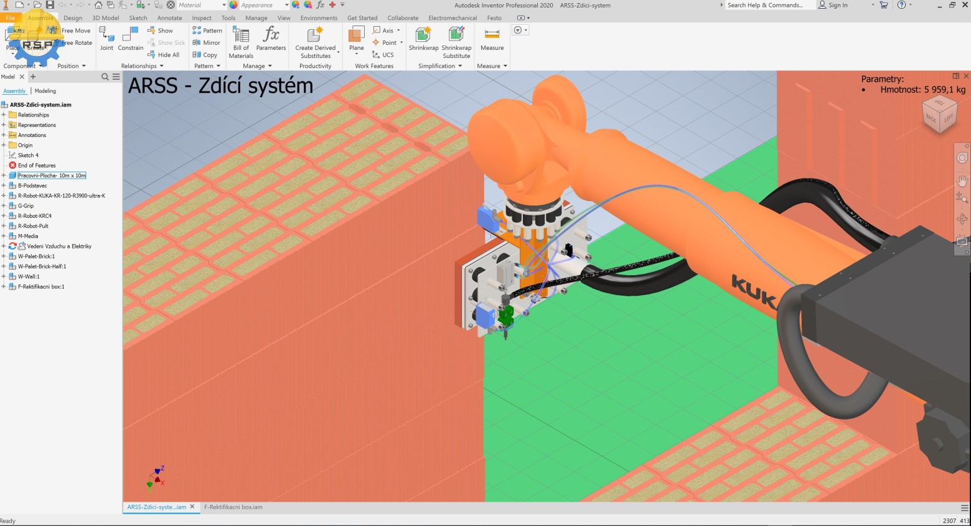Open the File menu tab

[11, 18]
